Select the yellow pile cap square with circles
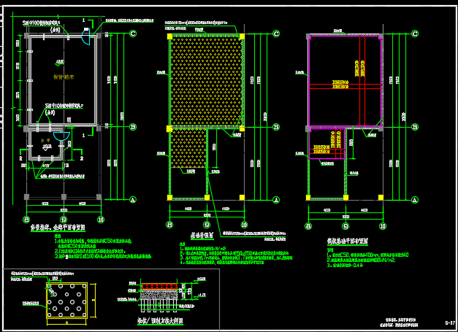 tap(67, 300)
